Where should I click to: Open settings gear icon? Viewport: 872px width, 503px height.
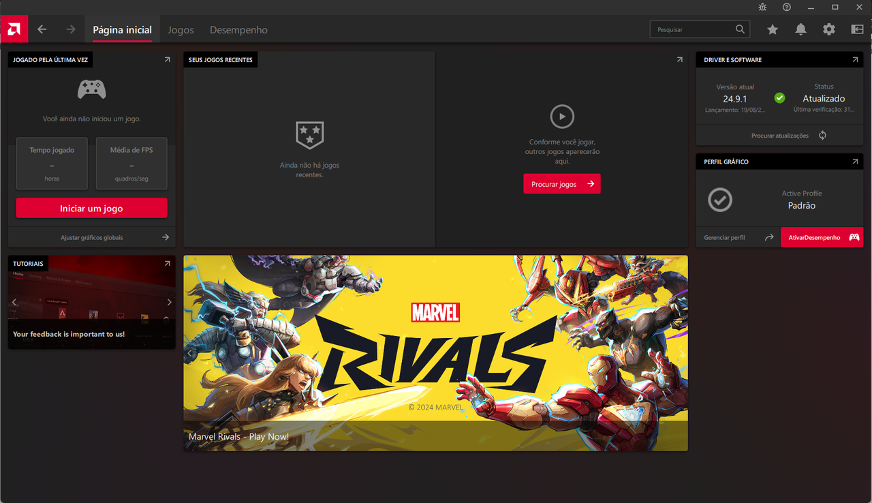click(829, 29)
